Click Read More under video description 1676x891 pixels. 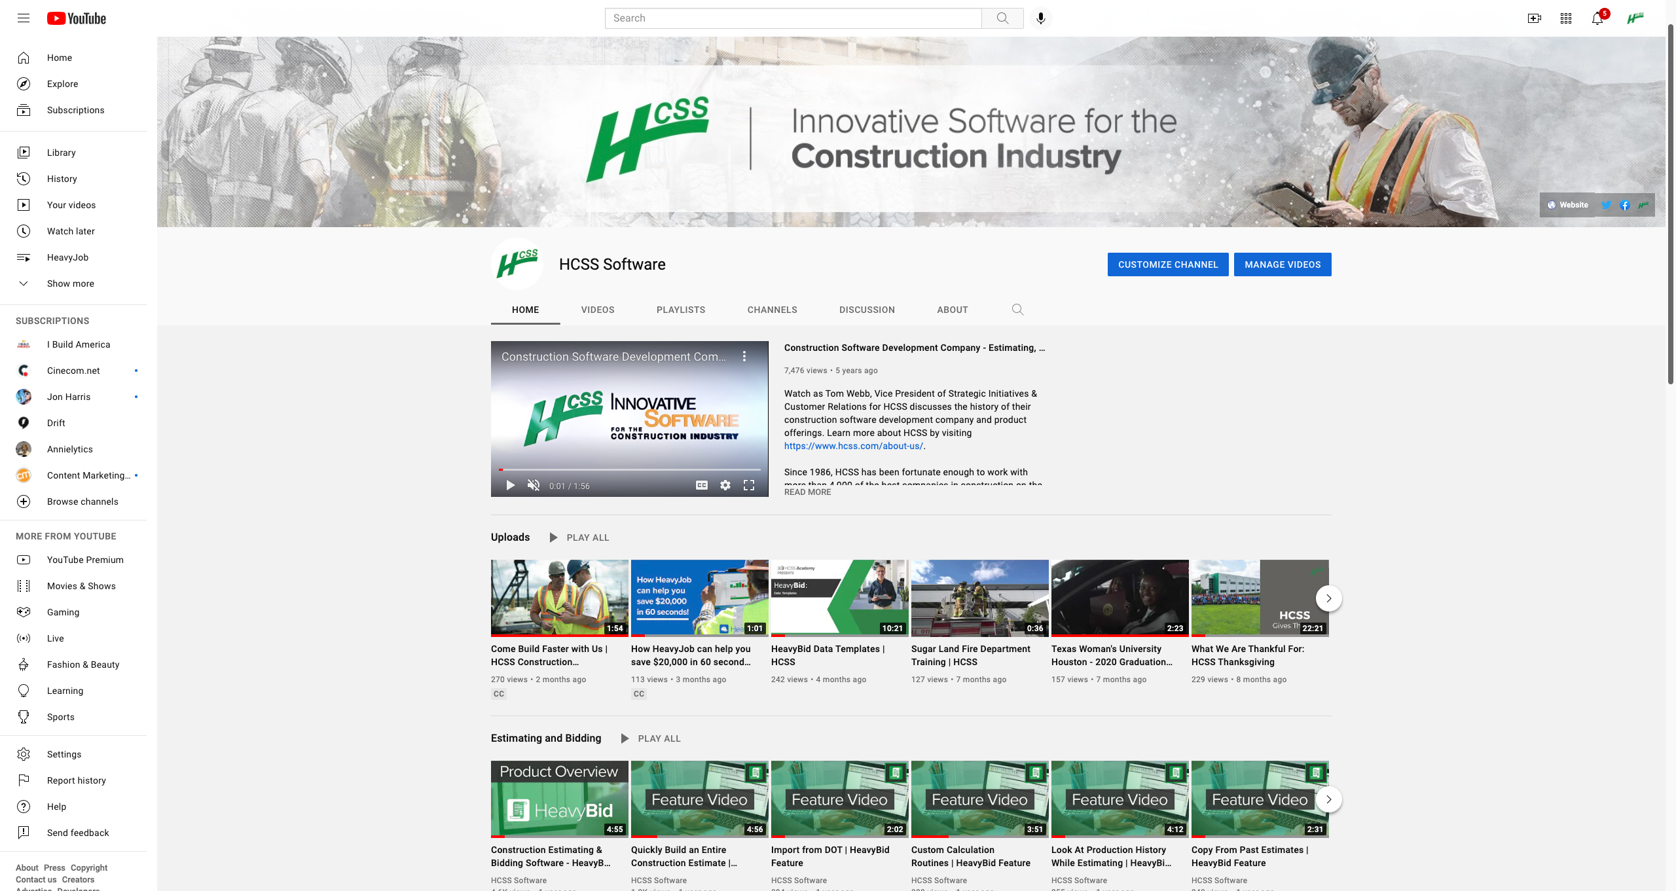click(807, 492)
